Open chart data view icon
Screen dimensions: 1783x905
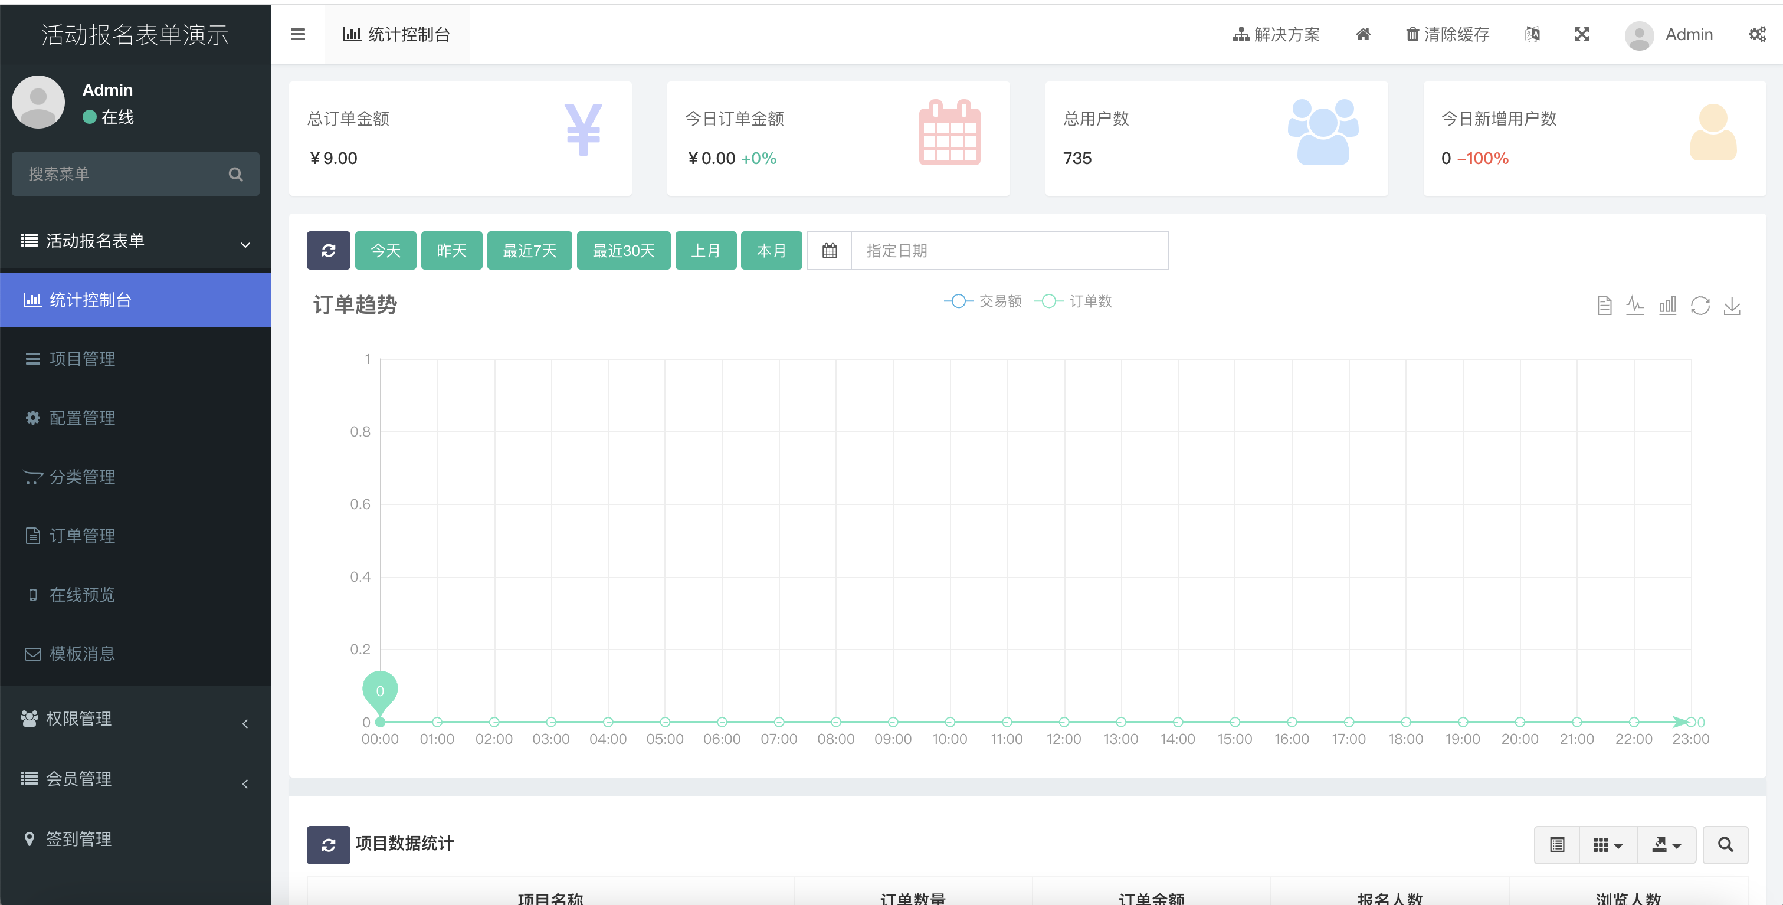click(x=1604, y=305)
